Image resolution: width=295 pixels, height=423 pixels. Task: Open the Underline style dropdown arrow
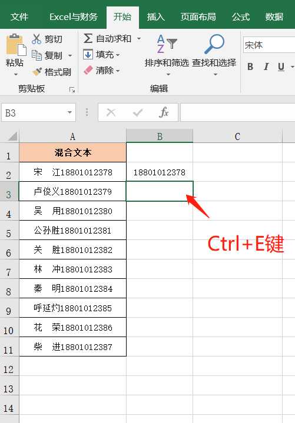292,66
